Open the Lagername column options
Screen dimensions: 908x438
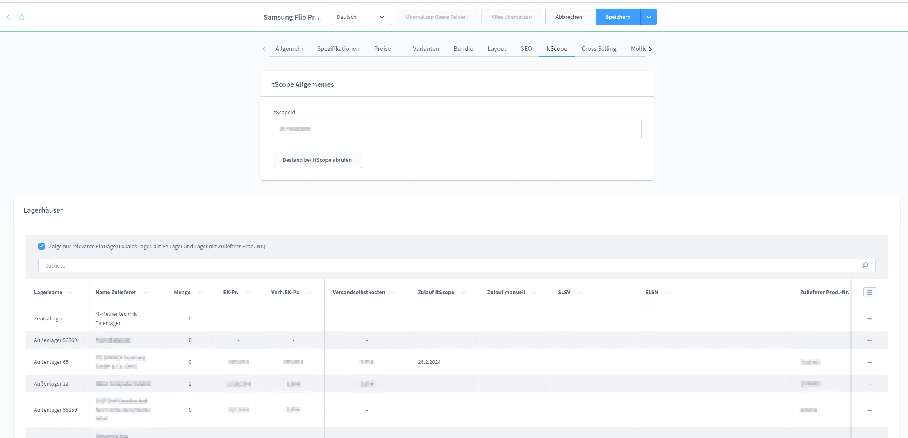(72, 293)
